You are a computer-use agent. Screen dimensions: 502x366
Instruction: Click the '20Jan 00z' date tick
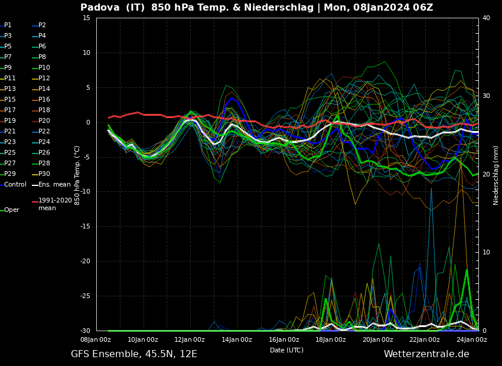pyautogui.click(x=378, y=339)
